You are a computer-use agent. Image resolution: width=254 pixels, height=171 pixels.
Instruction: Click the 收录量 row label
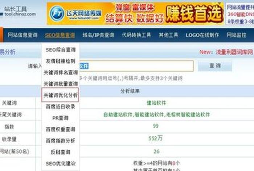coord(9,139)
